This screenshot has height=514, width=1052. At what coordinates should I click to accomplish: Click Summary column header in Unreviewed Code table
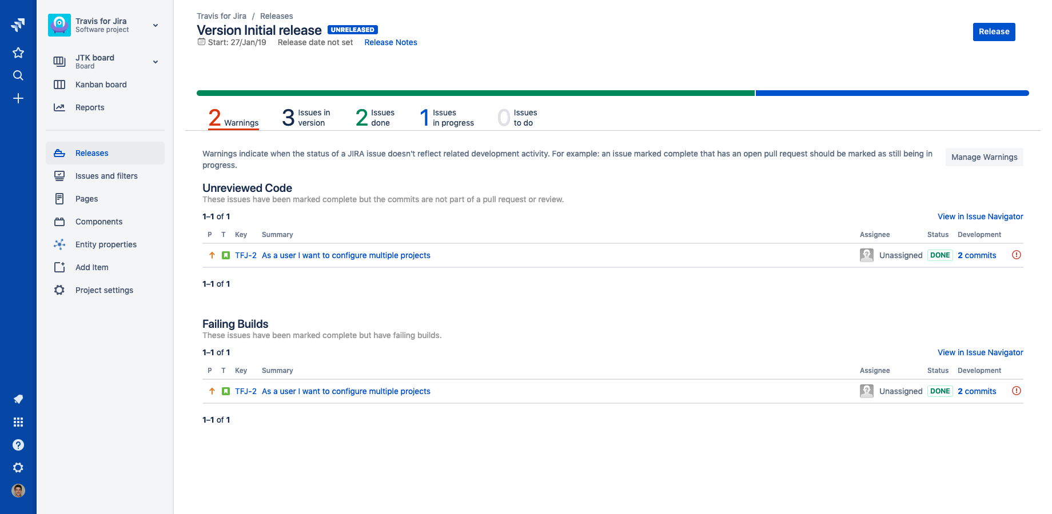point(277,235)
